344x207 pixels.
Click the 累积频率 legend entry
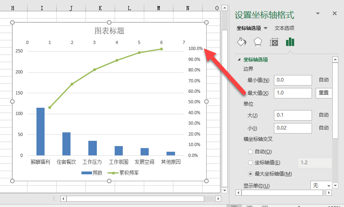tap(123, 173)
